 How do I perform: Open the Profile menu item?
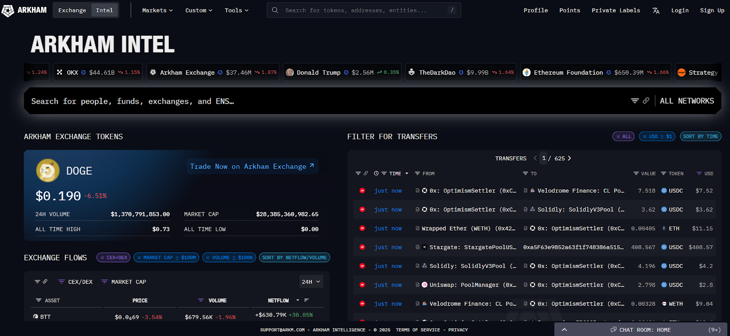click(x=536, y=10)
